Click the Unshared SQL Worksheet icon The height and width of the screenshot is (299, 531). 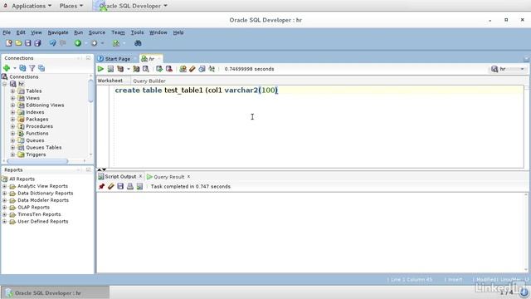click(x=183, y=69)
